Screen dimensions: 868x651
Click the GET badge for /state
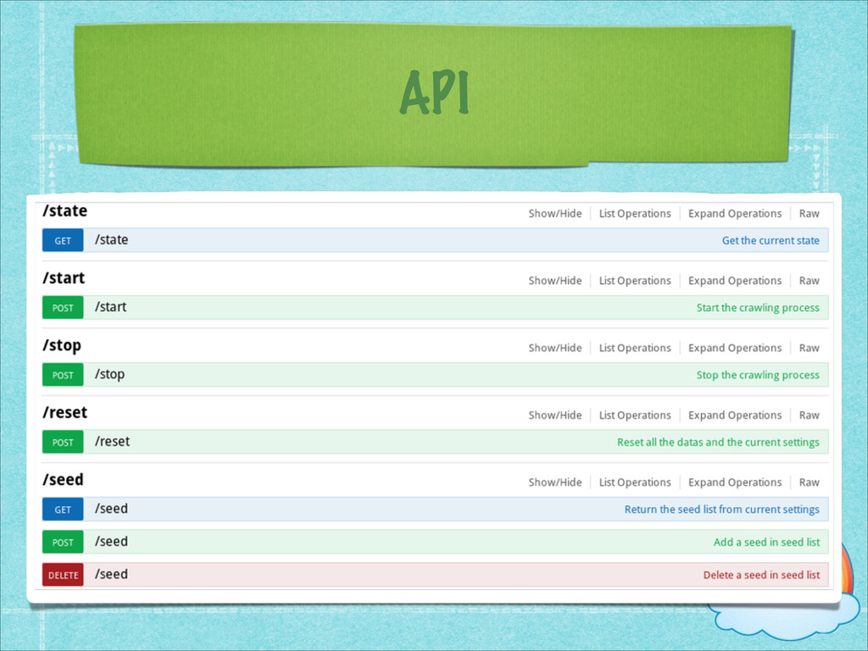coord(63,240)
